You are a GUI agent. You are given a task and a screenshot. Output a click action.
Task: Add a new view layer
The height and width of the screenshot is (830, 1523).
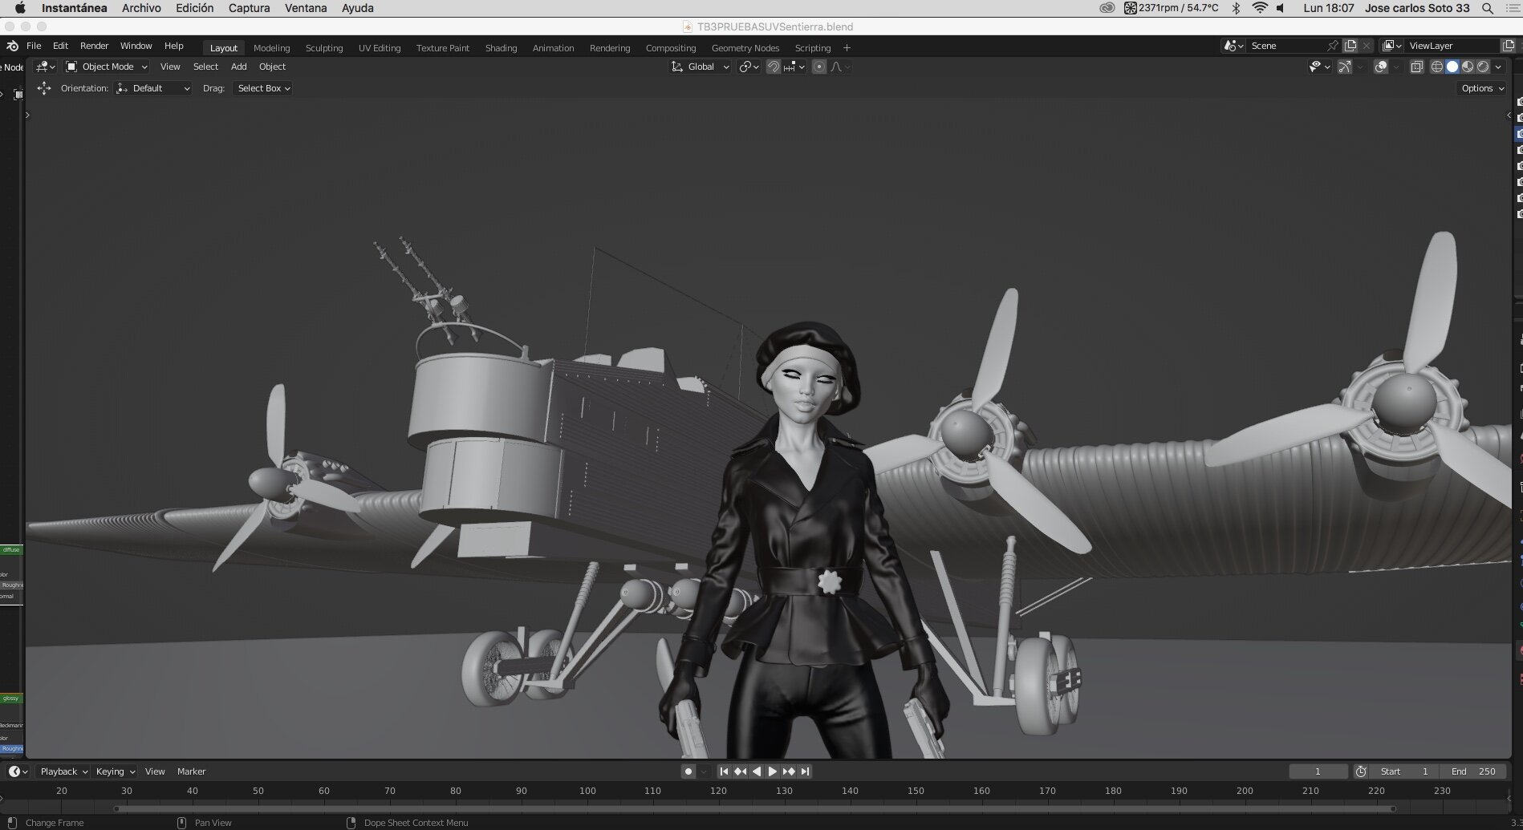1509,46
